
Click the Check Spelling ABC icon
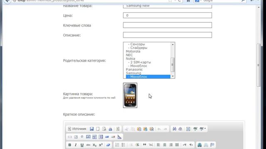195,129
